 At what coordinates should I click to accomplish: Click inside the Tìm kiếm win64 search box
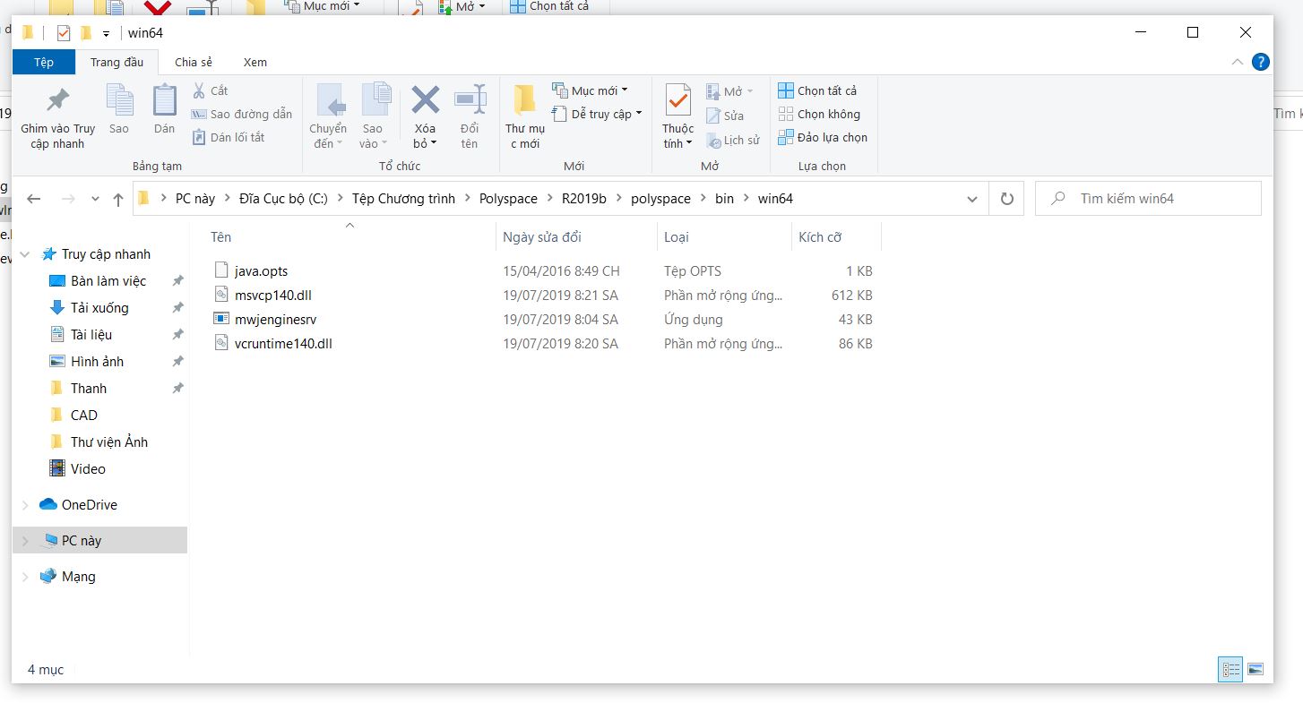1147,198
